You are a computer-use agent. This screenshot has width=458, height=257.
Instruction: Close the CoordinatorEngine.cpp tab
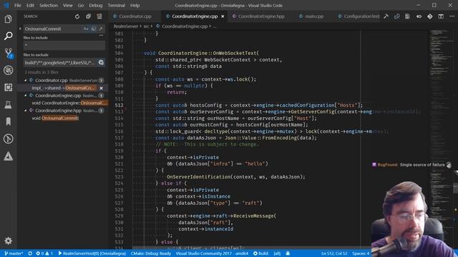point(223,16)
